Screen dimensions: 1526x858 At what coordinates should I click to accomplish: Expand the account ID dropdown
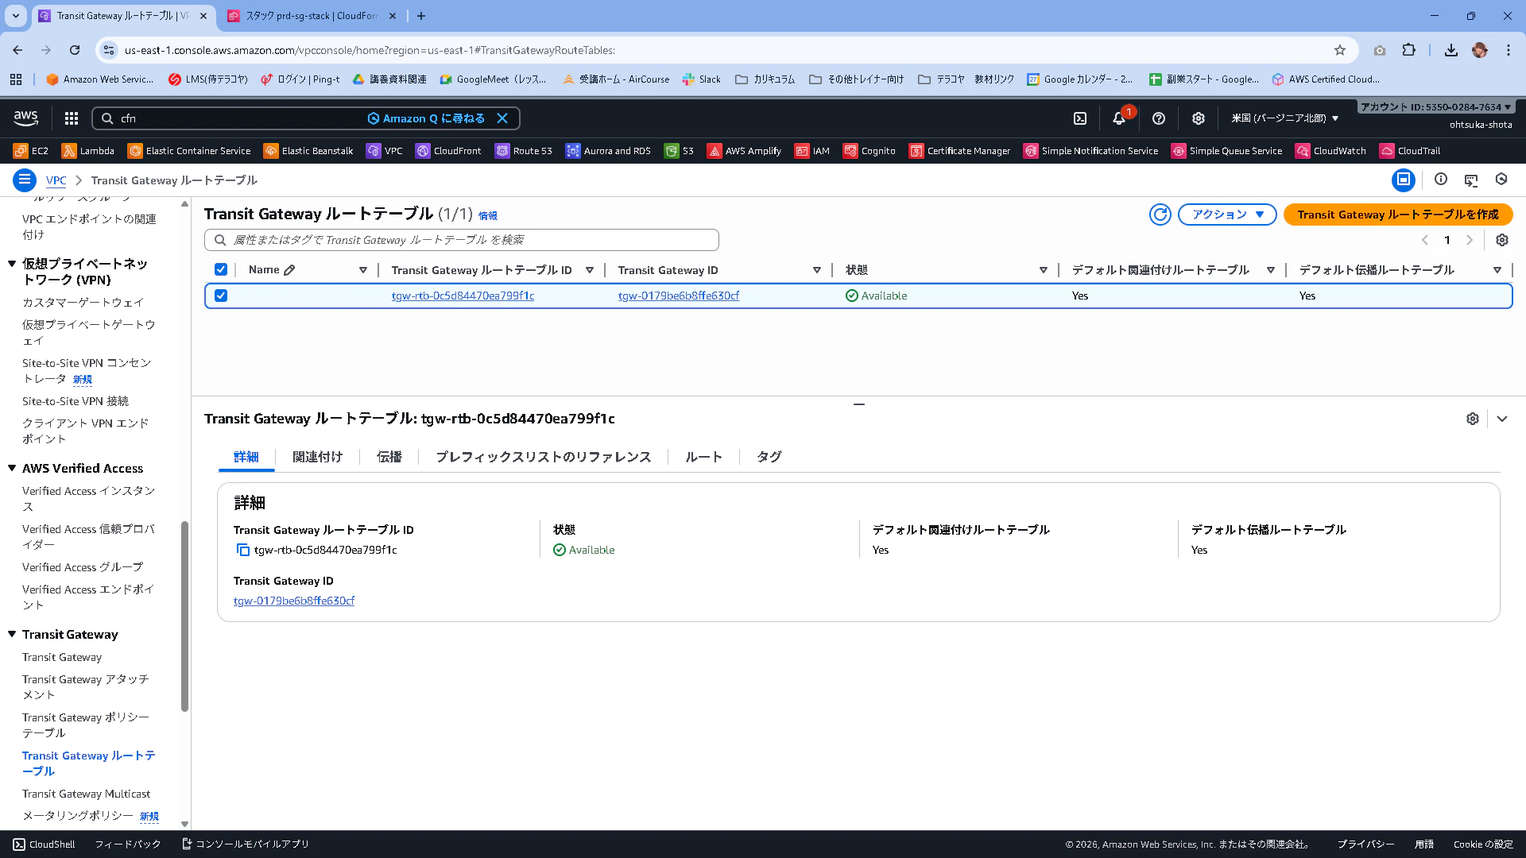pos(1435,106)
